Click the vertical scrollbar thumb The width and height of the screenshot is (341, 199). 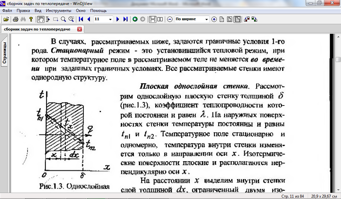338,59
